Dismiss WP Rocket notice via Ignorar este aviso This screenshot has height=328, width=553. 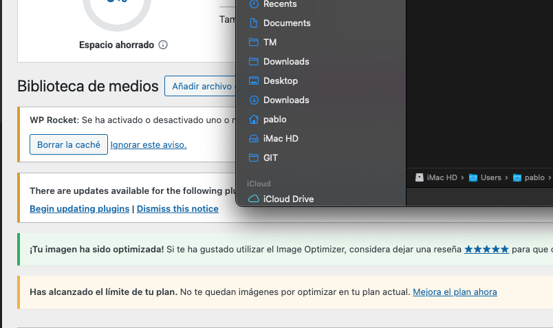point(149,145)
